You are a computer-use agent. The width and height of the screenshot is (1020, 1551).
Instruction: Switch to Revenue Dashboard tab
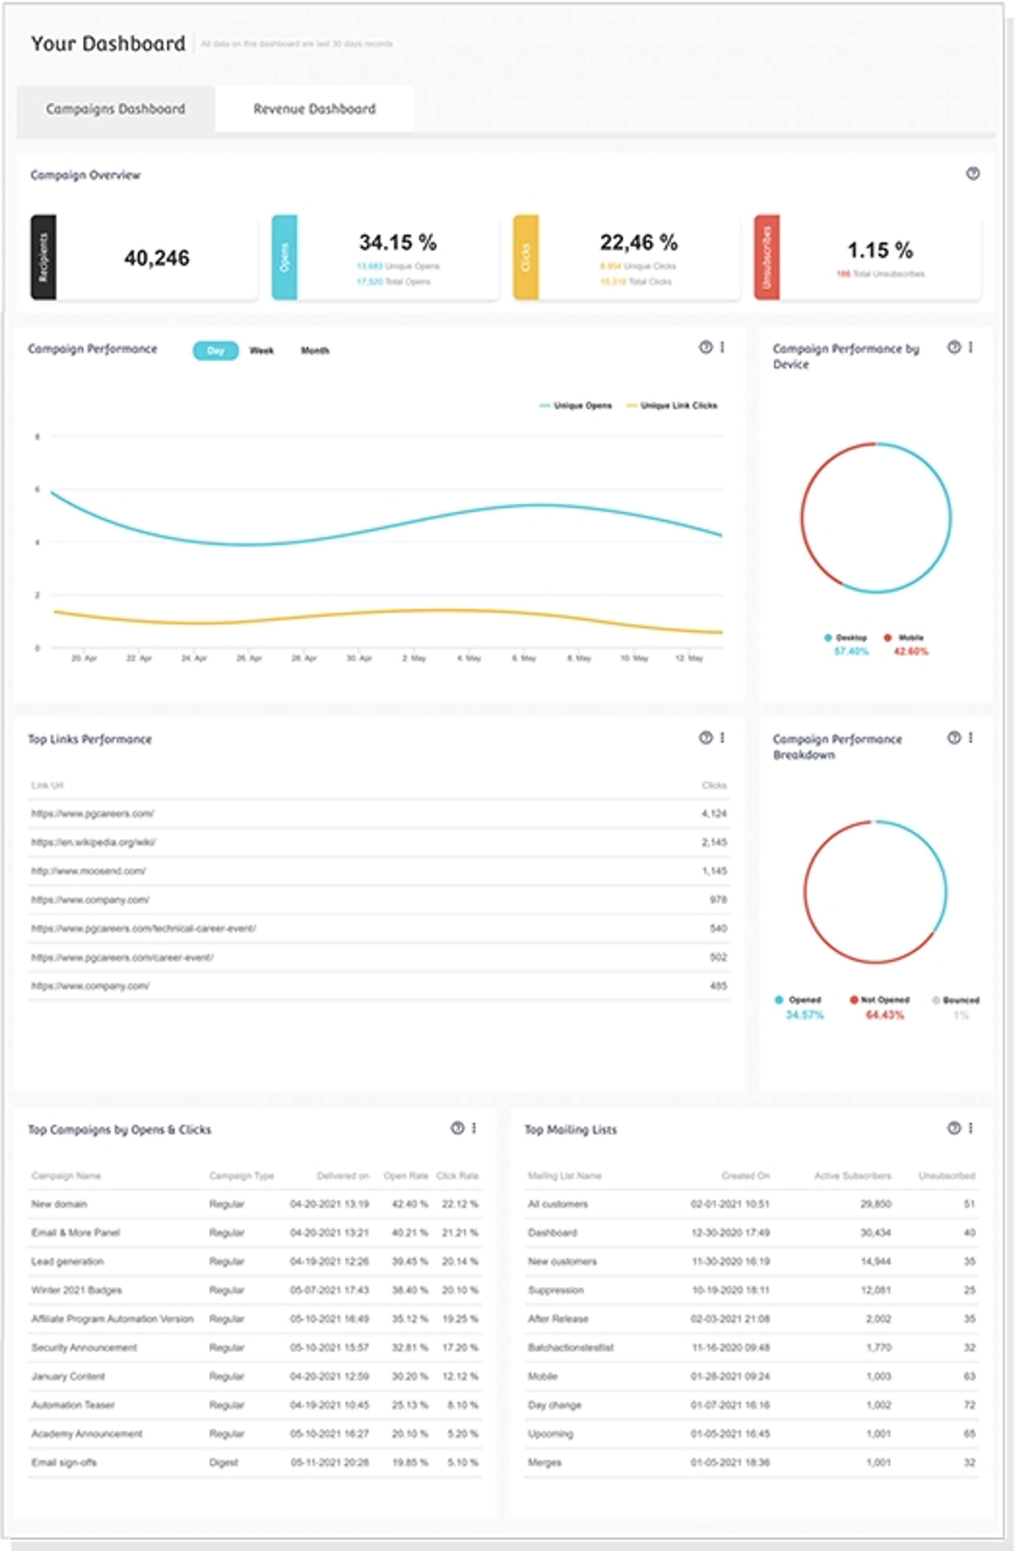point(314,109)
